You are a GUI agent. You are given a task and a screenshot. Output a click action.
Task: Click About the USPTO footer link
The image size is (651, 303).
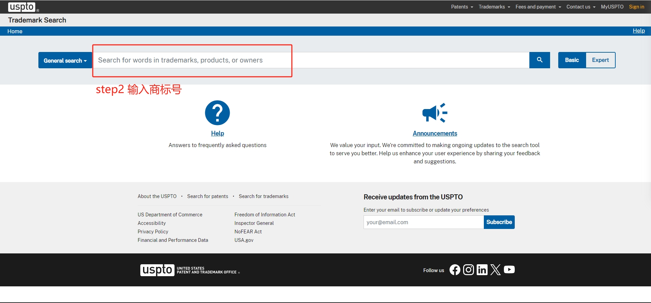(x=157, y=196)
